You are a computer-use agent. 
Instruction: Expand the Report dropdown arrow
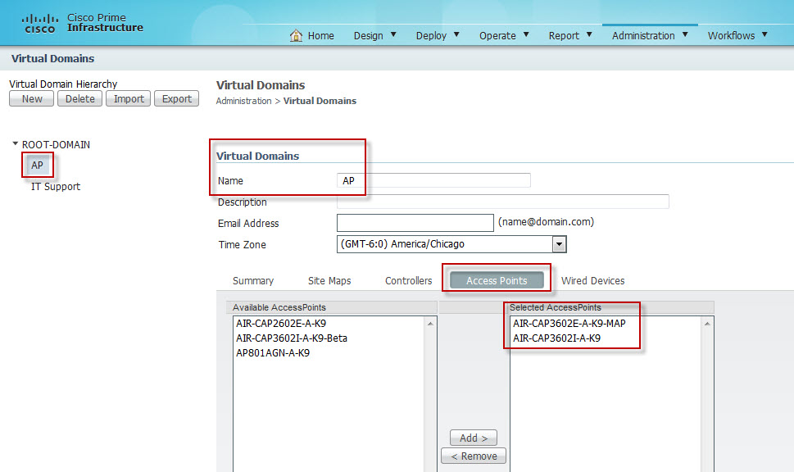pos(589,35)
